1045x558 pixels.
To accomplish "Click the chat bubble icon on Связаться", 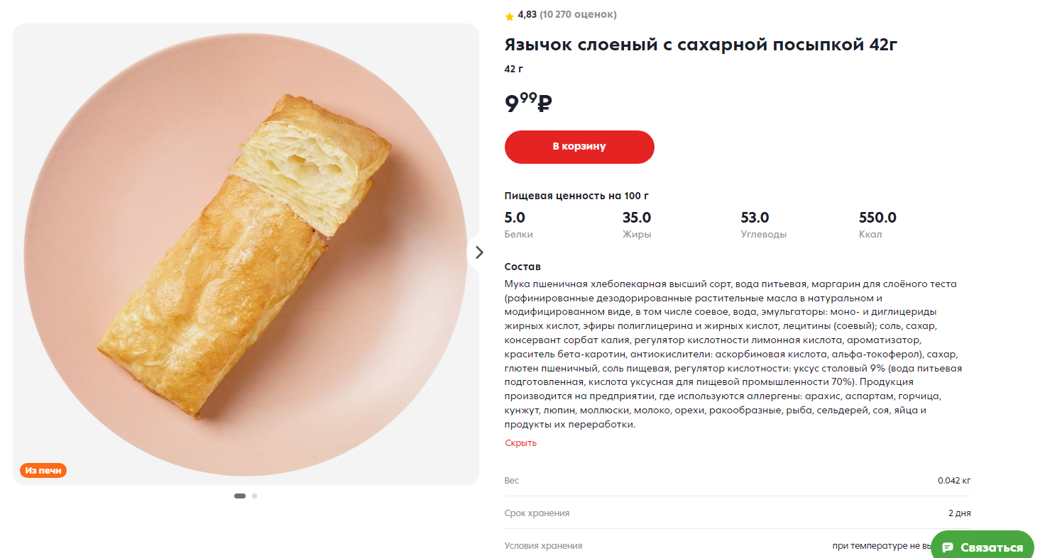I will click(947, 547).
